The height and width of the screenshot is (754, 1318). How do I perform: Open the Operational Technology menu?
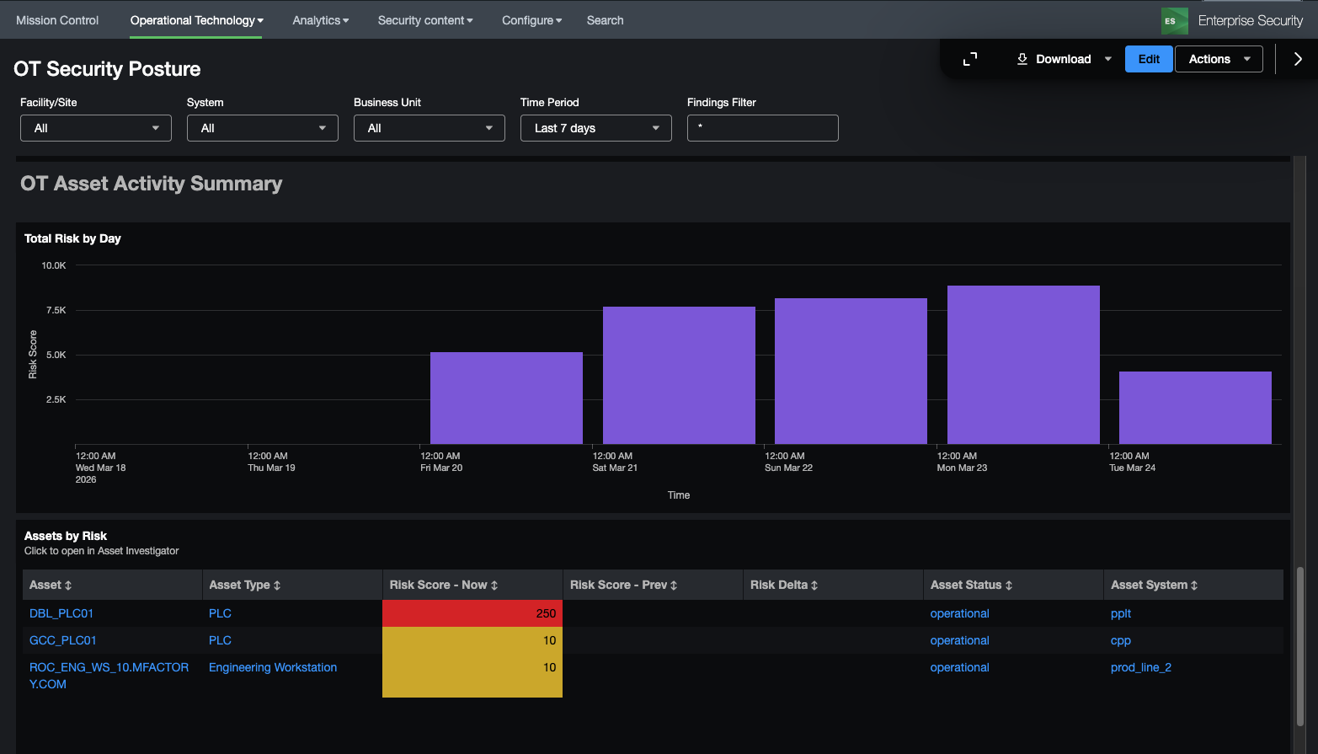[x=196, y=20]
